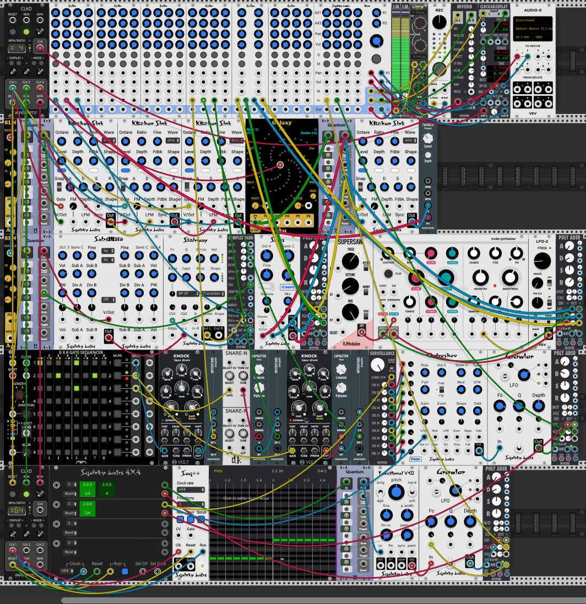586x604 pixels.
Task: Click the x64 BPM/RATIO display on bottom CLKD
Action: (x=17, y=510)
